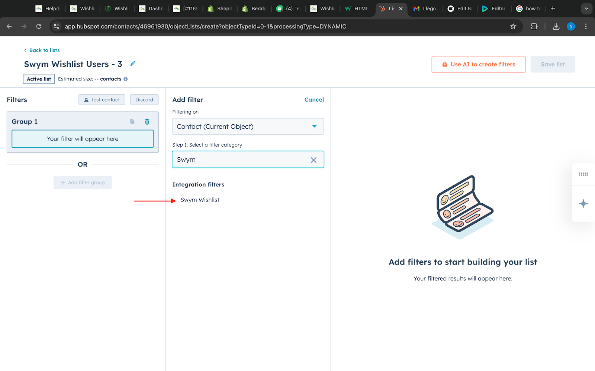Switch to the Shopify tab
The width and height of the screenshot is (595, 371).
coord(220,9)
